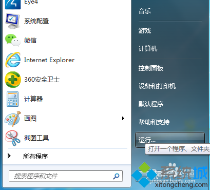Select the 微信 label
This screenshot has width=210, height=190.
[x=30, y=41]
